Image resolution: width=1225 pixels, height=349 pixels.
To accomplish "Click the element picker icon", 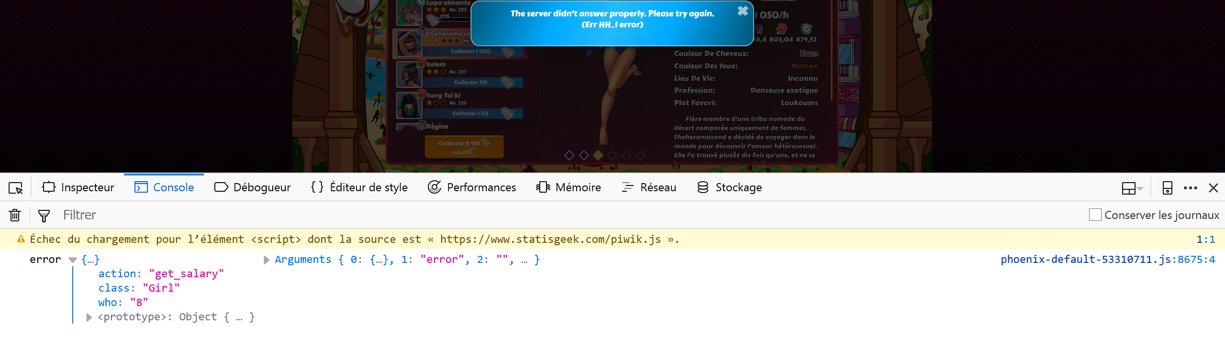I will tap(16, 188).
